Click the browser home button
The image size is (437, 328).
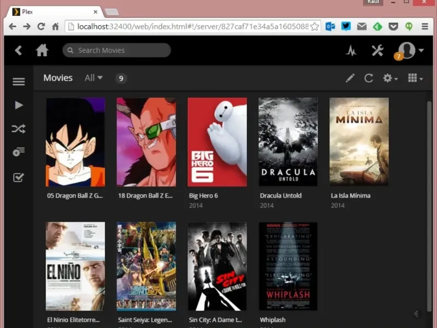[56, 26]
